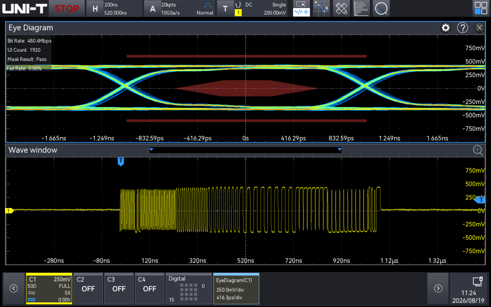Viewport: 491px width, 307px height.
Task: Click the Single trigger mode label
Action: click(279, 5)
